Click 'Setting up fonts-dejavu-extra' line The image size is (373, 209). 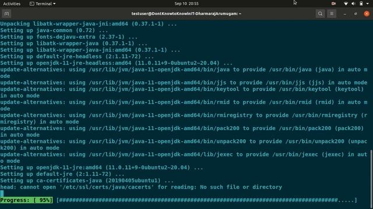coord(69,37)
